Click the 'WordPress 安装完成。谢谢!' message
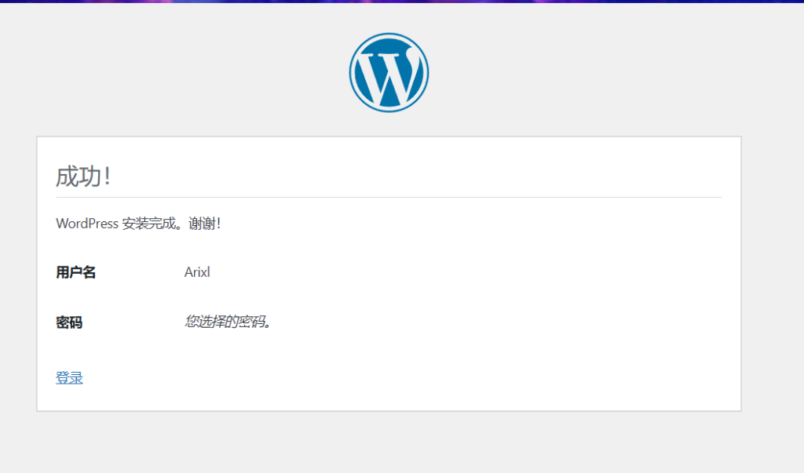804x473 pixels. 138,224
